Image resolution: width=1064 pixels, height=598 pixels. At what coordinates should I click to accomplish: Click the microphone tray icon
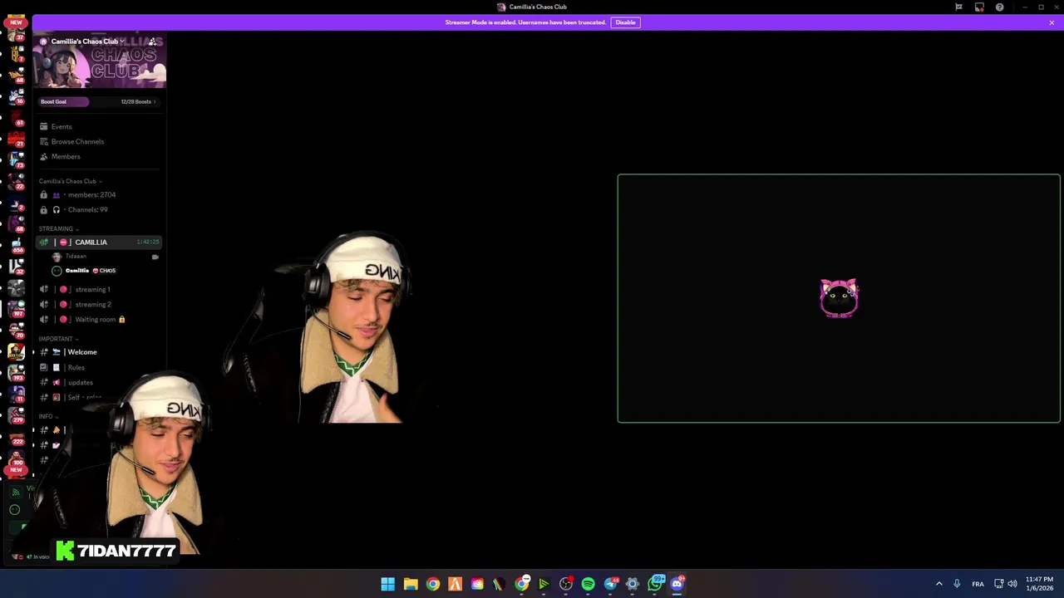coord(958,584)
